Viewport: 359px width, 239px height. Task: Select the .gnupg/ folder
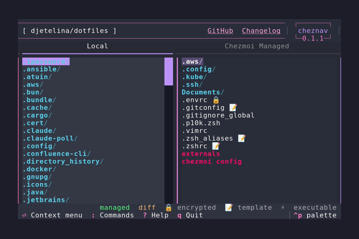coord(37,177)
